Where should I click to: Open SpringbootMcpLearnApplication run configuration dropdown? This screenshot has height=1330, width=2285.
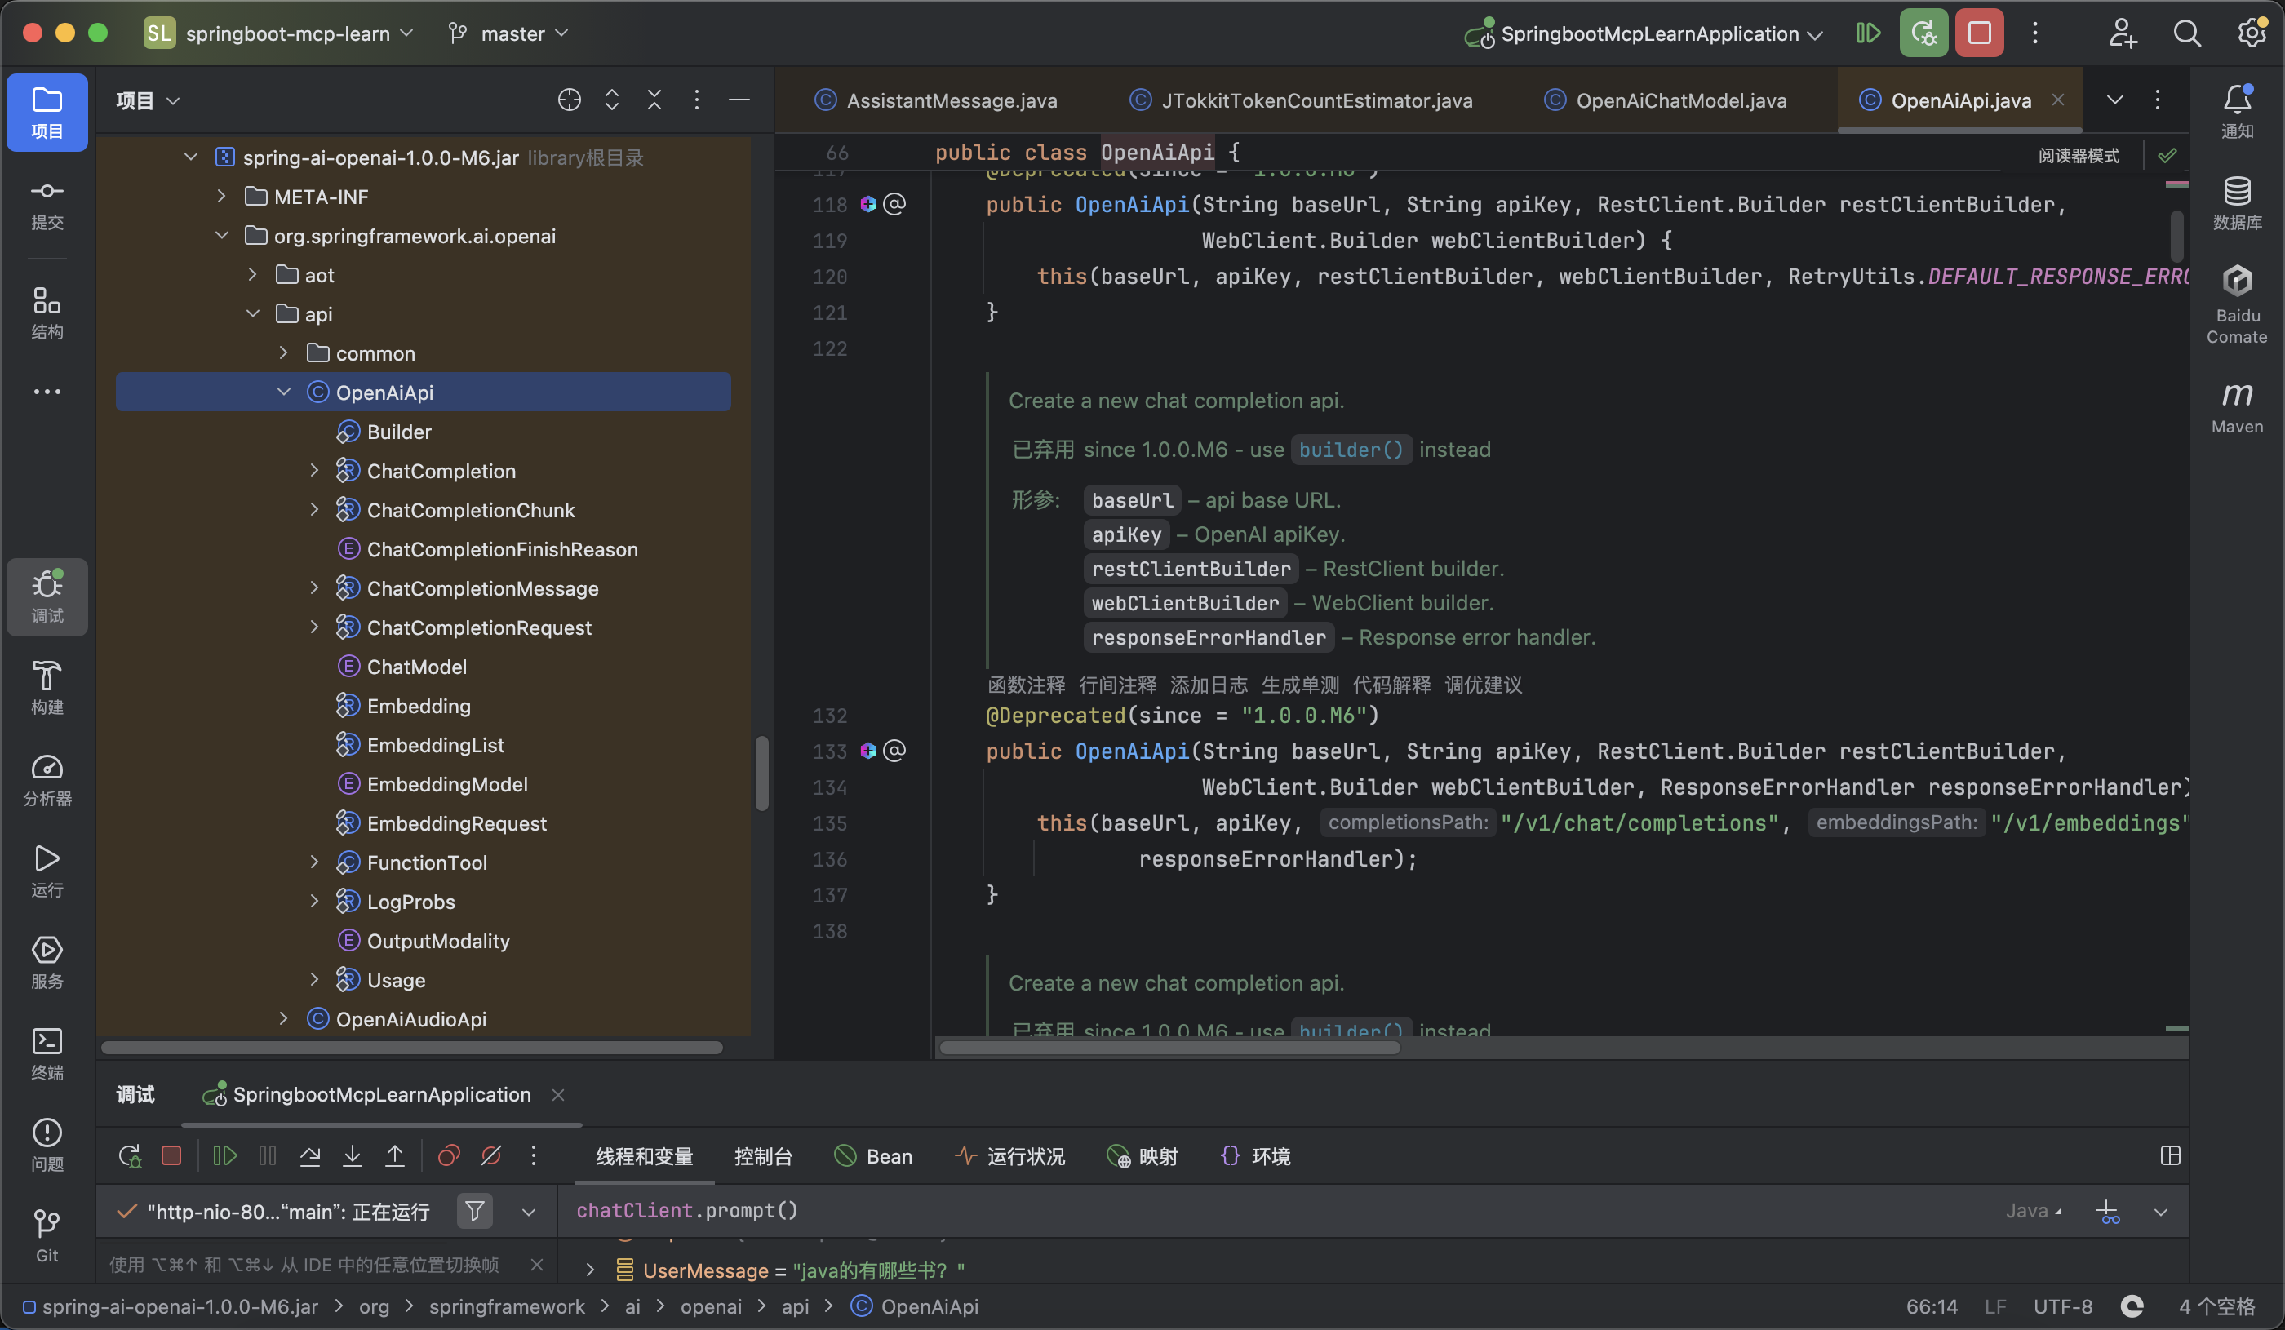tap(1644, 33)
